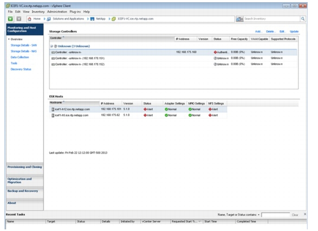Click the green back navigation arrow
The image size is (318, 231).
point(10,19)
